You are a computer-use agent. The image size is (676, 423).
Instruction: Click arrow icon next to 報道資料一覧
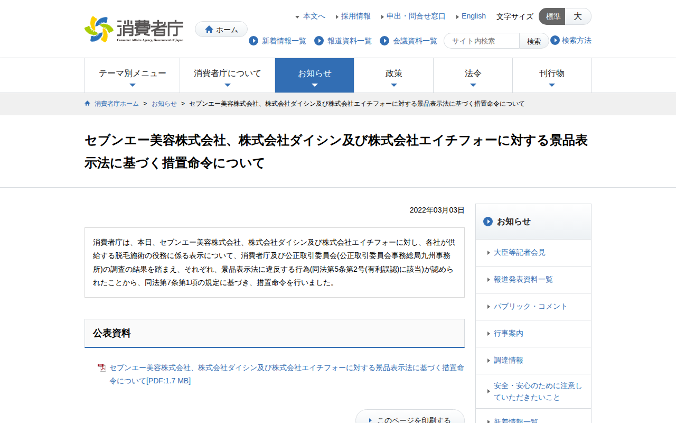pos(319,41)
